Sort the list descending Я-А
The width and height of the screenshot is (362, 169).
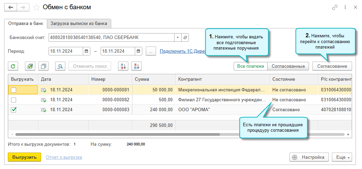(137, 66)
